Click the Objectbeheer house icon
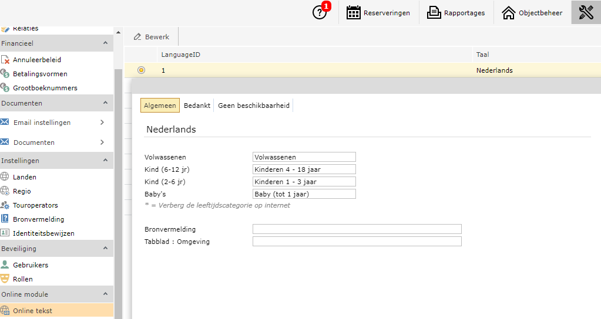This screenshot has height=319, width=601. (x=509, y=13)
